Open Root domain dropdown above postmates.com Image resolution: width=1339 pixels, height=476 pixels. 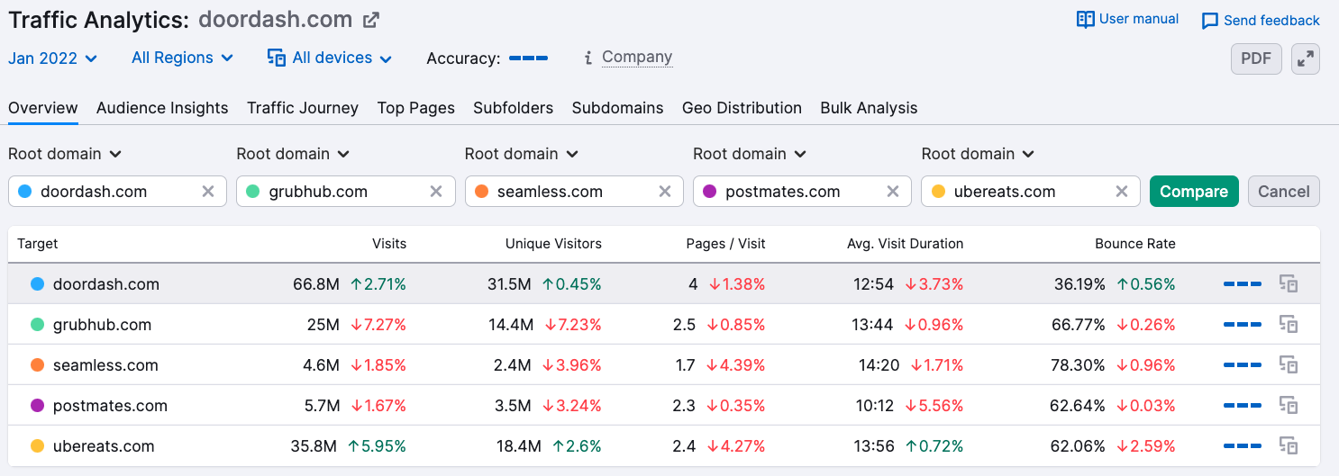[x=750, y=154]
